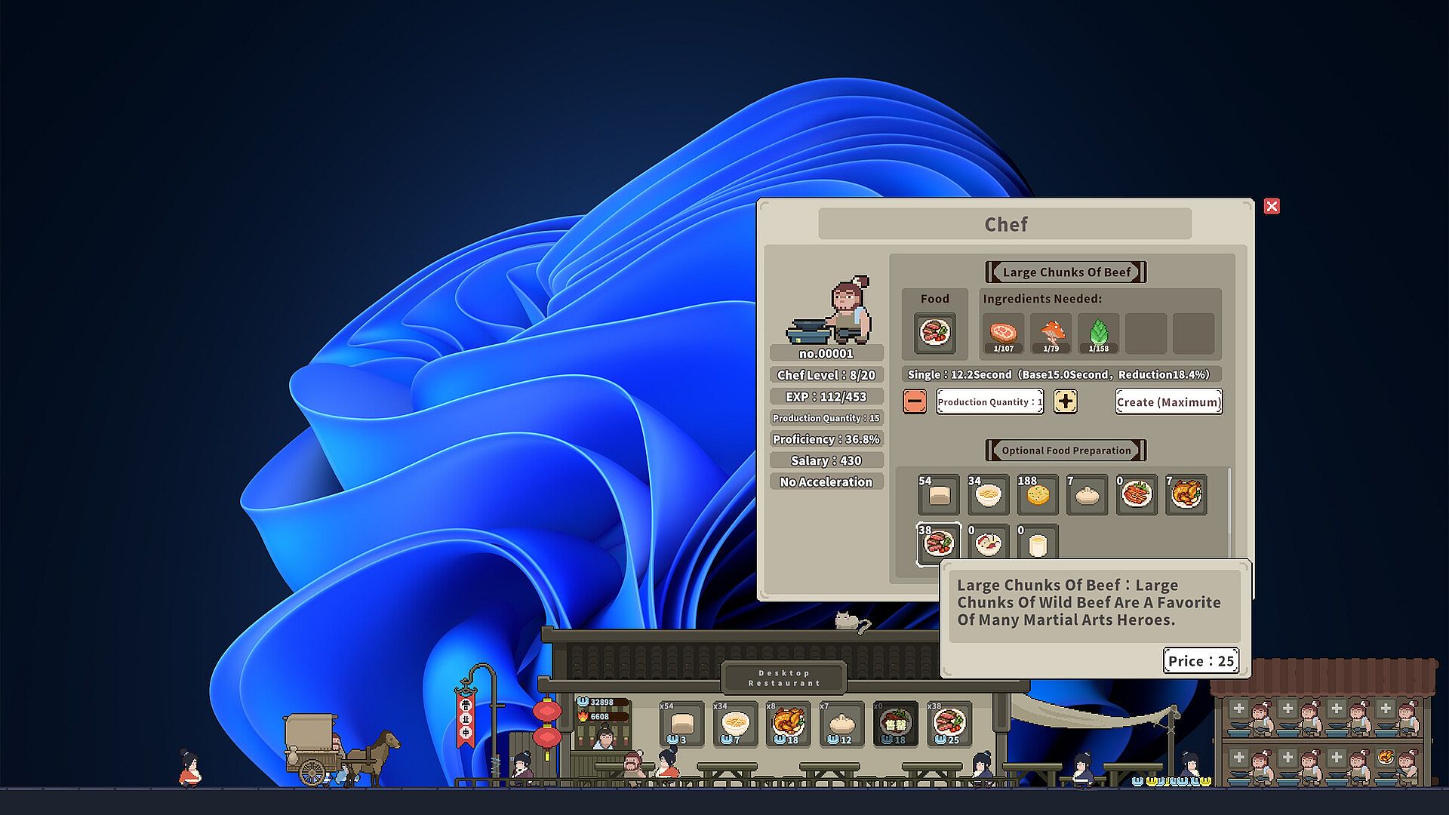
Task: Click the Production Quantity input field
Action: (989, 401)
